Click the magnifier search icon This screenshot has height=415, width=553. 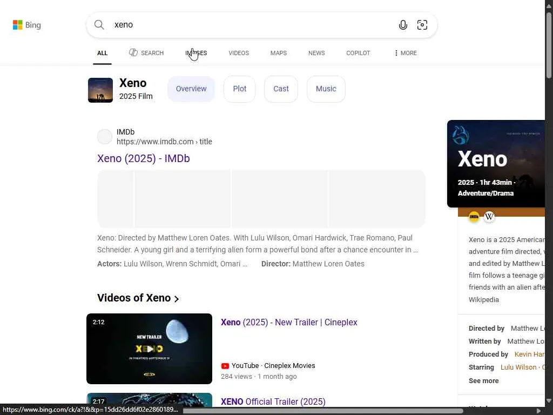pyautogui.click(x=99, y=25)
